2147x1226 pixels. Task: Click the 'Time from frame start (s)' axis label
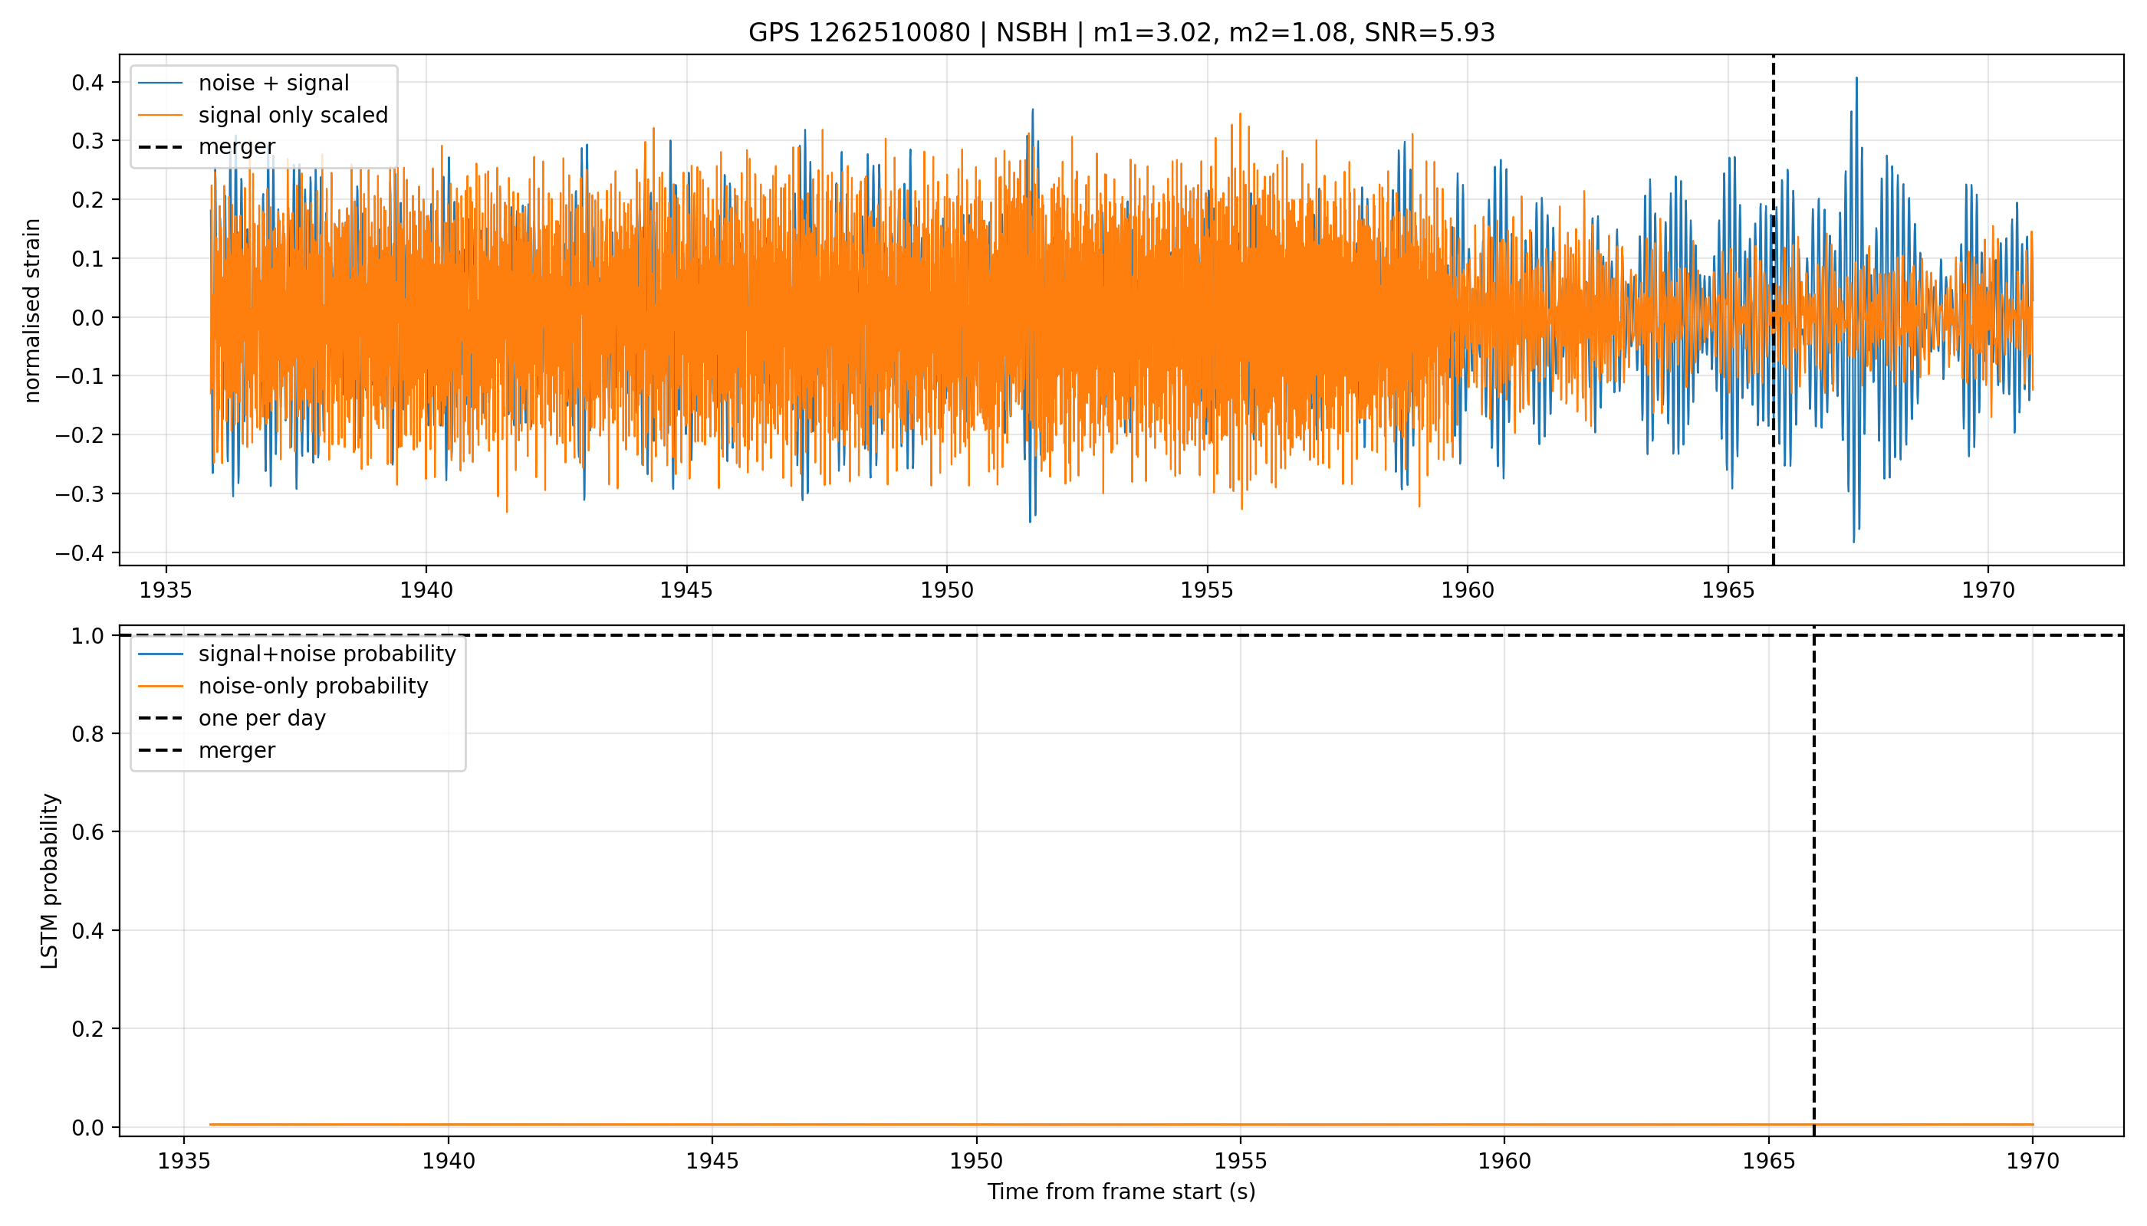tap(1122, 1192)
